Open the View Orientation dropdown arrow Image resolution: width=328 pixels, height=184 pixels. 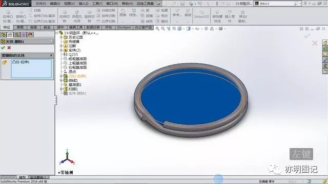183,29
